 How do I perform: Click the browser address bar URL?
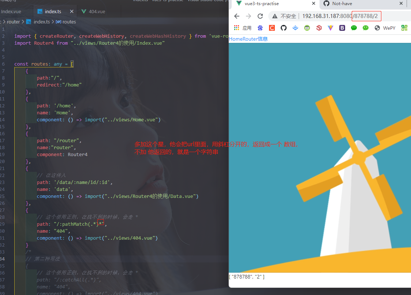tap(340, 16)
